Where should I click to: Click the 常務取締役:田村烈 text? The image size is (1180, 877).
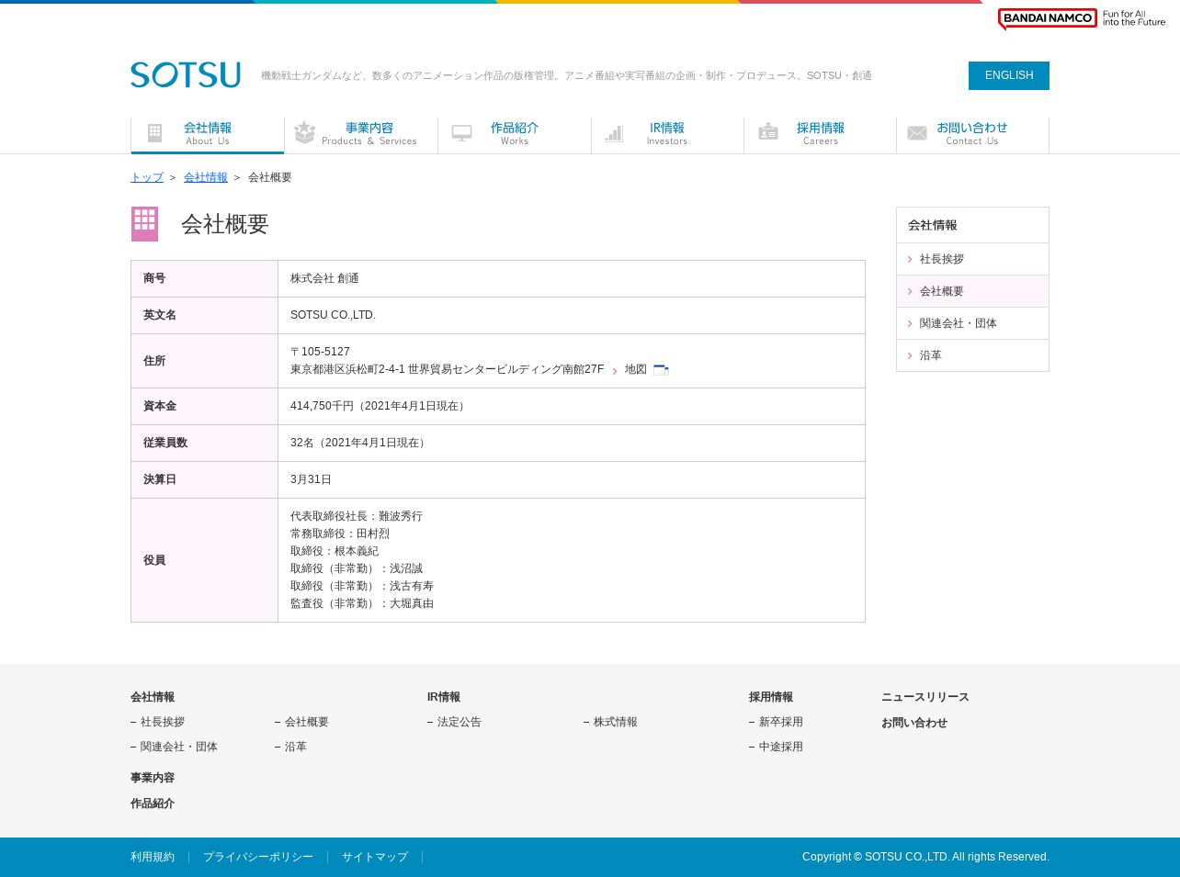(340, 534)
